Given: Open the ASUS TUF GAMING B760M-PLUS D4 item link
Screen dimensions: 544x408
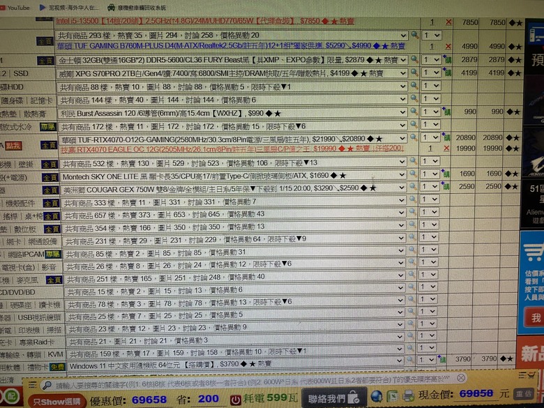Looking at the screenshot, I should (231, 46).
